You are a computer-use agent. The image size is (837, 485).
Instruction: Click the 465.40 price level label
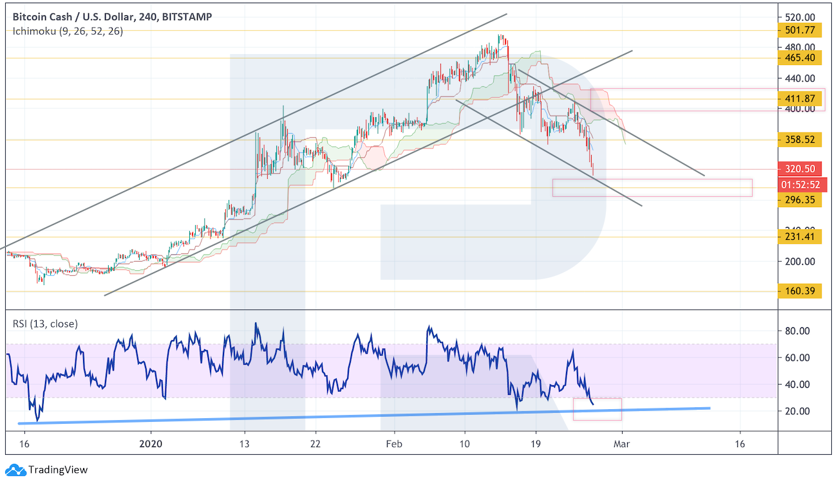[x=800, y=58]
